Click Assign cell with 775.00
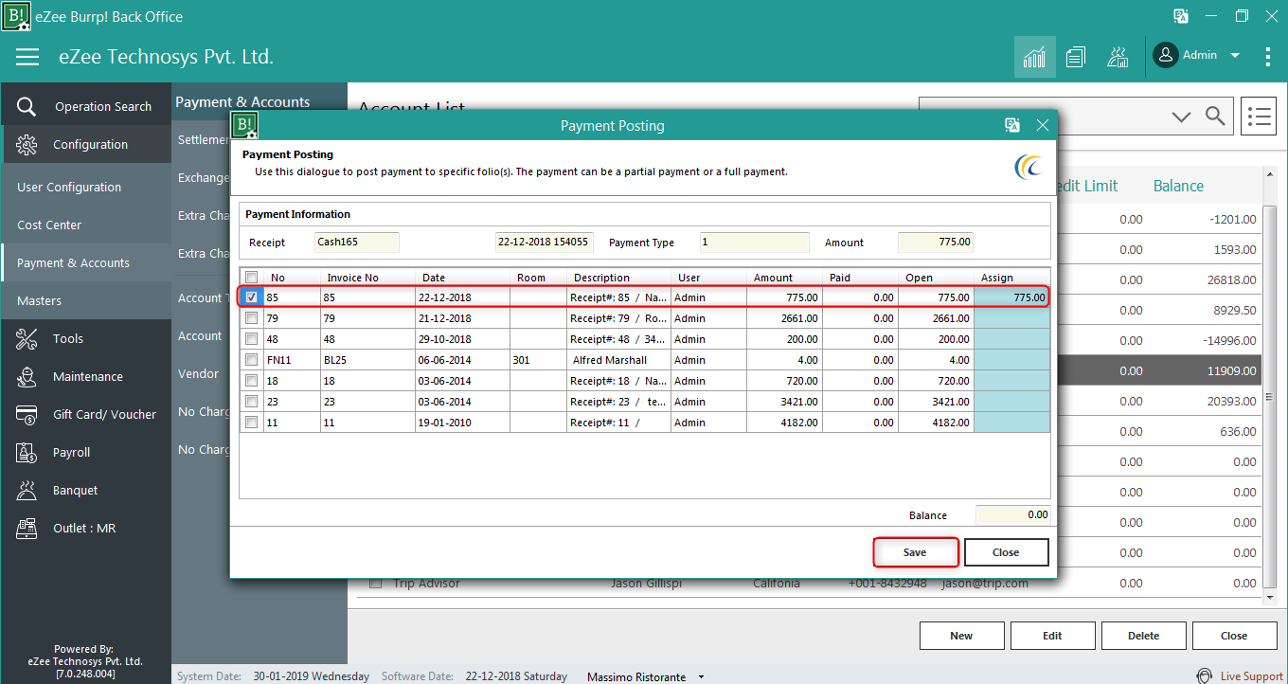 tap(1011, 297)
